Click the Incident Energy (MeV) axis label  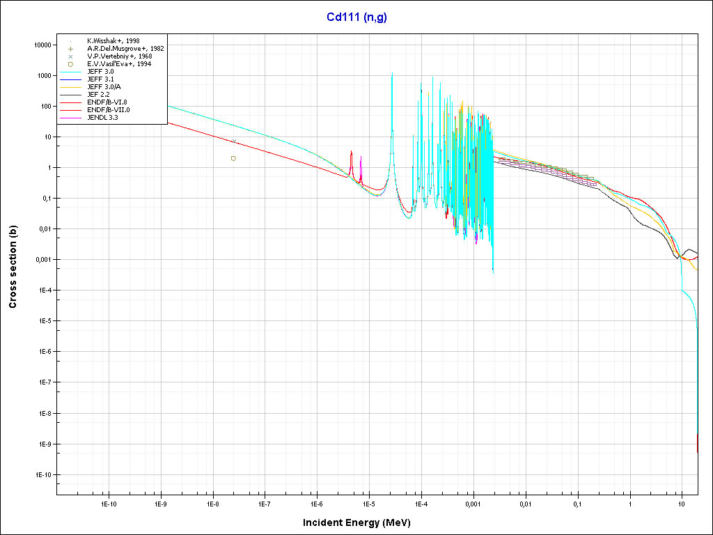[x=361, y=522]
